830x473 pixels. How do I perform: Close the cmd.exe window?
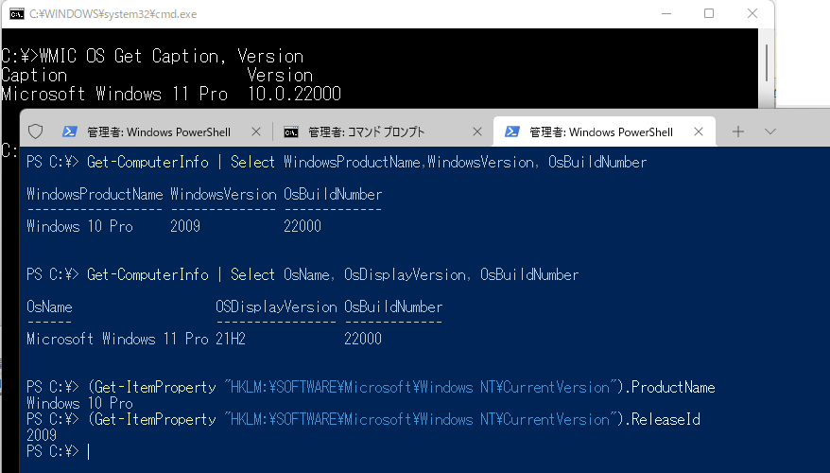pos(752,13)
